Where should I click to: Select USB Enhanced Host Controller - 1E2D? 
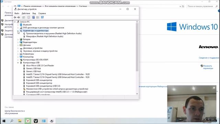58,74
